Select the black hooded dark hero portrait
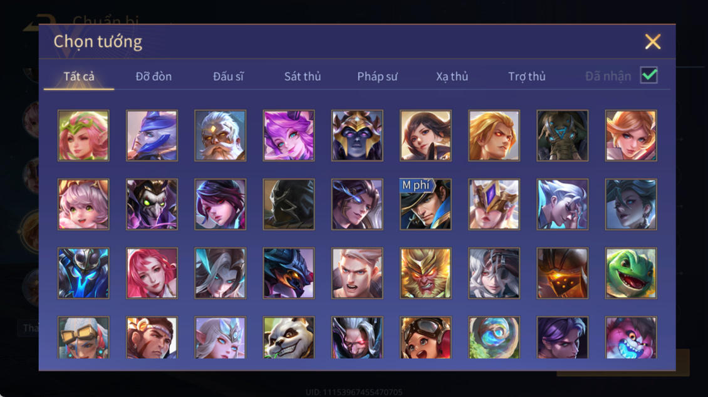Image resolution: width=708 pixels, height=397 pixels. [289, 204]
